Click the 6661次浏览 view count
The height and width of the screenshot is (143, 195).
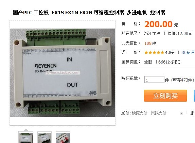(x=169, y=62)
